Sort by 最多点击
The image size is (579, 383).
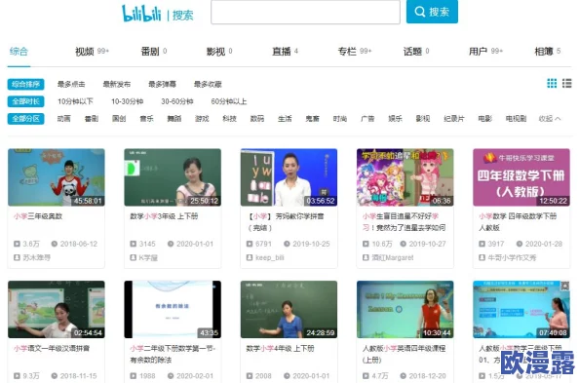click(71, 84)
